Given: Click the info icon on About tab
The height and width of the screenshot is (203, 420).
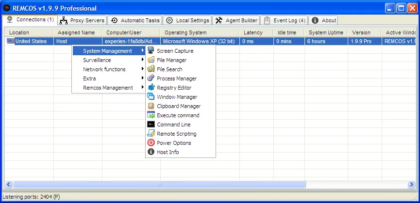Looking at the screenshot, I should click(x=315, y=20).
